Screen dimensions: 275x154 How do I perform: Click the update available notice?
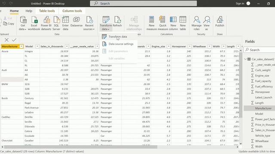pos(257,151)
